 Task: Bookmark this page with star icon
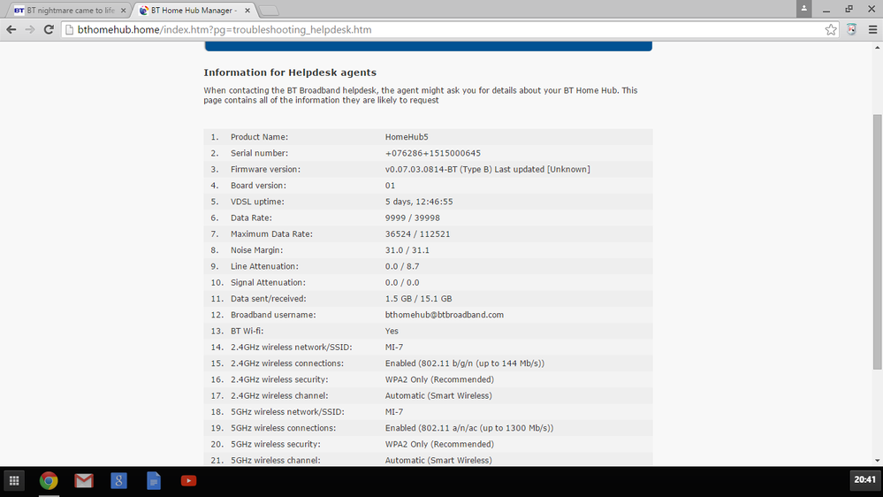831,30
